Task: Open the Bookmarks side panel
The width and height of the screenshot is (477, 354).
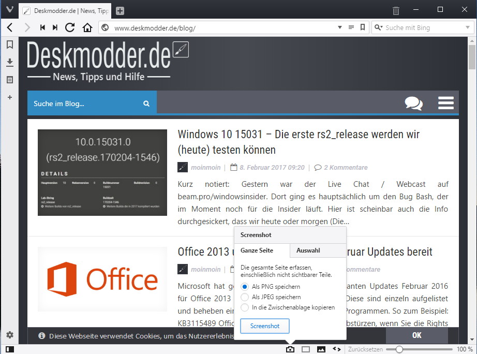Action: pos(10,45)
